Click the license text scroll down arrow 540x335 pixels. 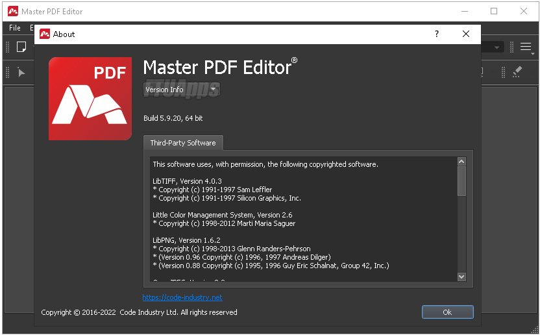coord(461,277)
